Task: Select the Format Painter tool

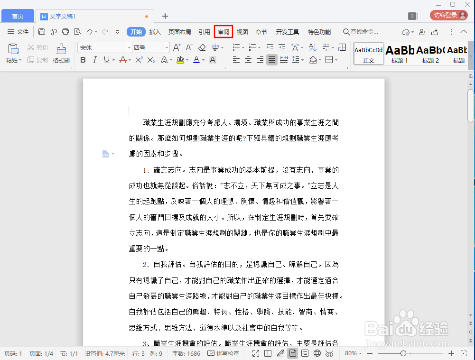Action: pyautogui.click(x=61, y=53)
